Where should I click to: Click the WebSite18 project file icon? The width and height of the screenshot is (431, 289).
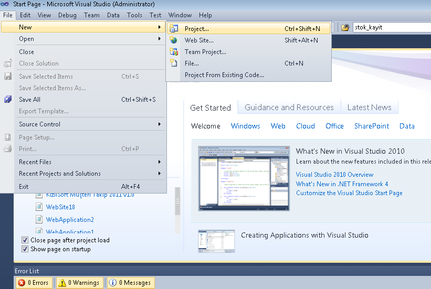click(39, 207)
